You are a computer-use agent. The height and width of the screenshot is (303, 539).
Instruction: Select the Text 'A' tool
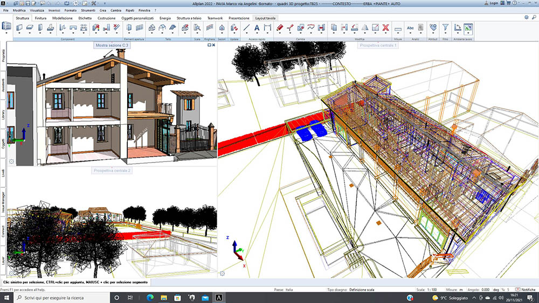[x=257, y=28]
